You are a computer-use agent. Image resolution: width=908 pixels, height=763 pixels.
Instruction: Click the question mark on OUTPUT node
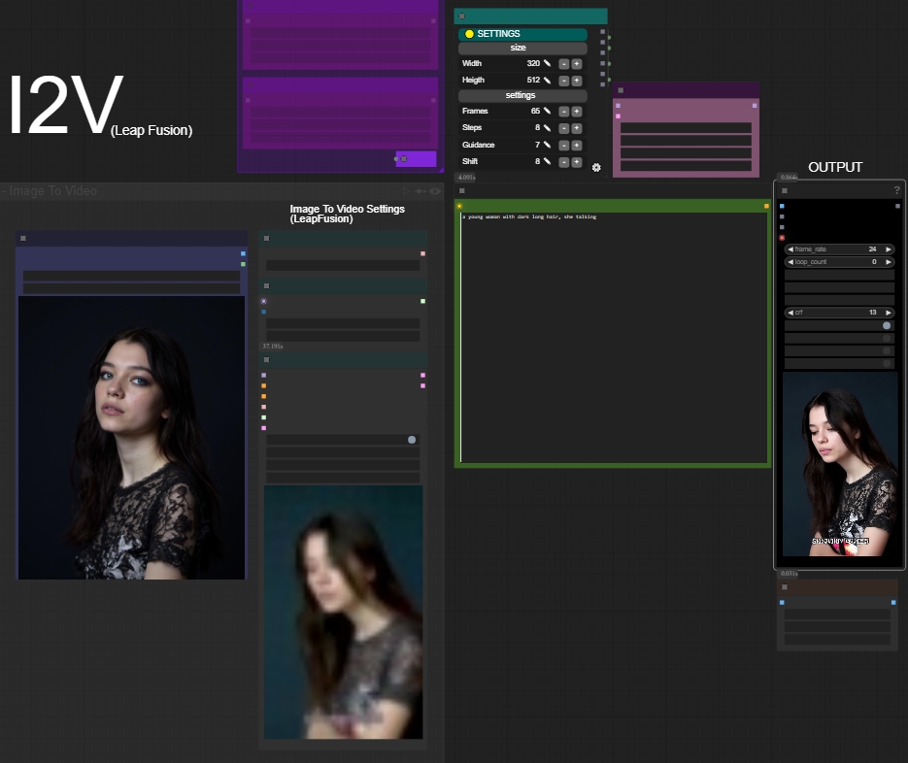[x=897, y=190]
